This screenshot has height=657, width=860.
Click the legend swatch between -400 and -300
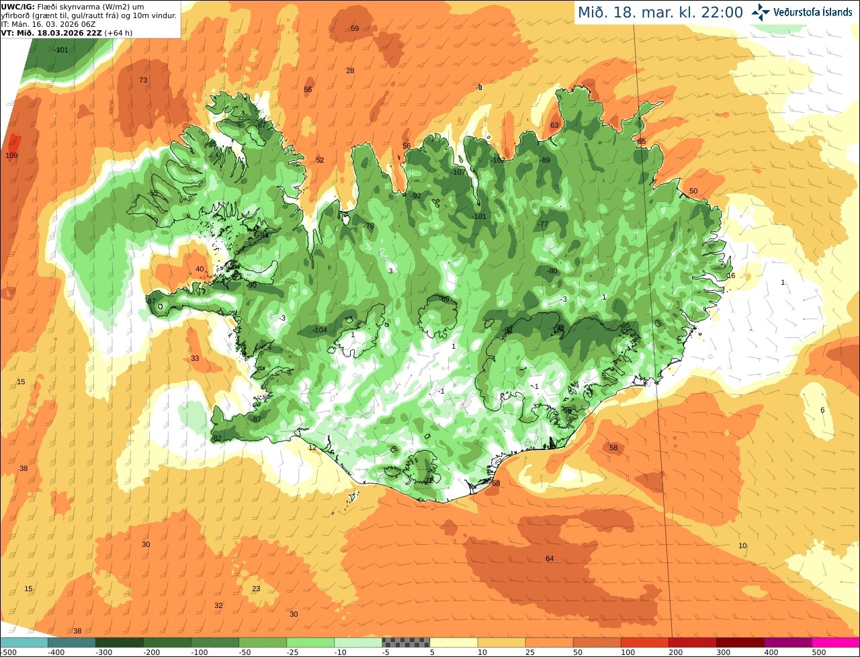coord(72,642)
